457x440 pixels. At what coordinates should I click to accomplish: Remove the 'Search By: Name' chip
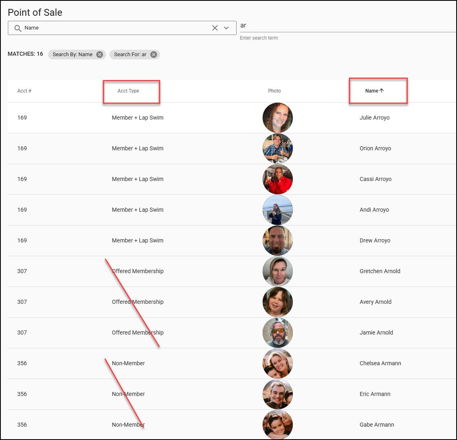click(100, 55)
